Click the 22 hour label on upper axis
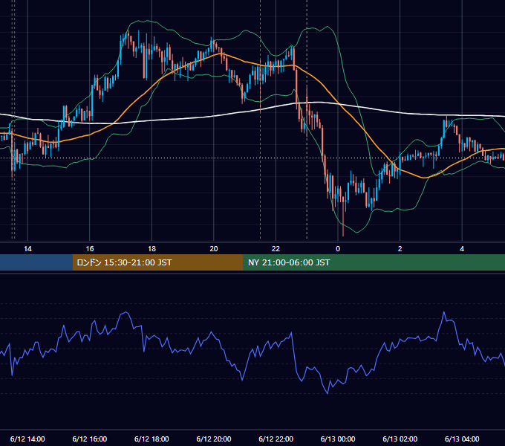The image size is (505, 446). (276, 249)
